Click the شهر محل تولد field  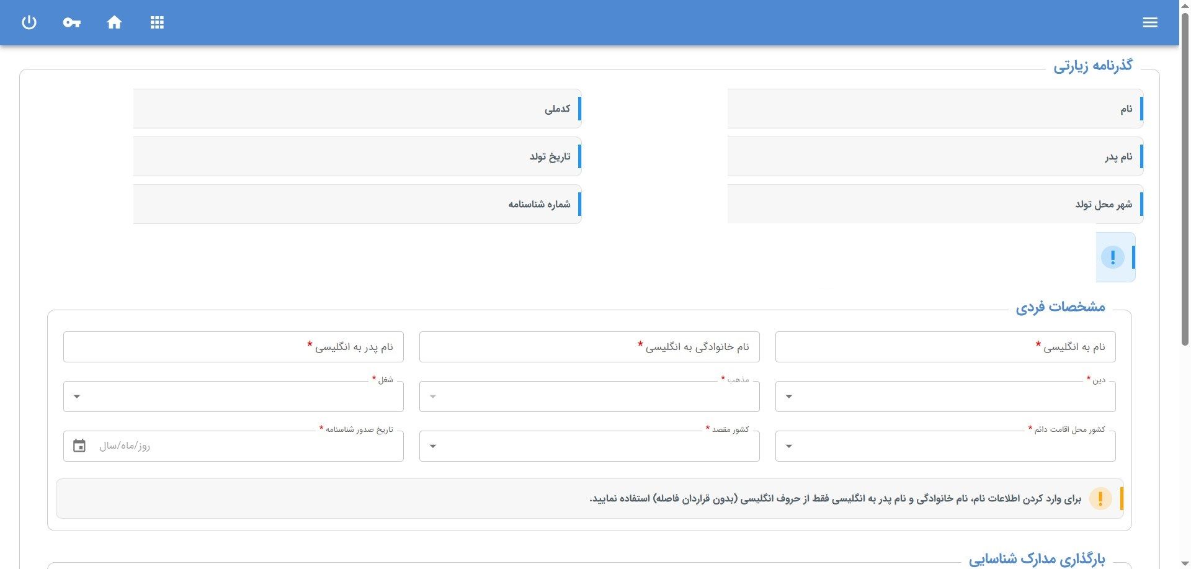935,204
